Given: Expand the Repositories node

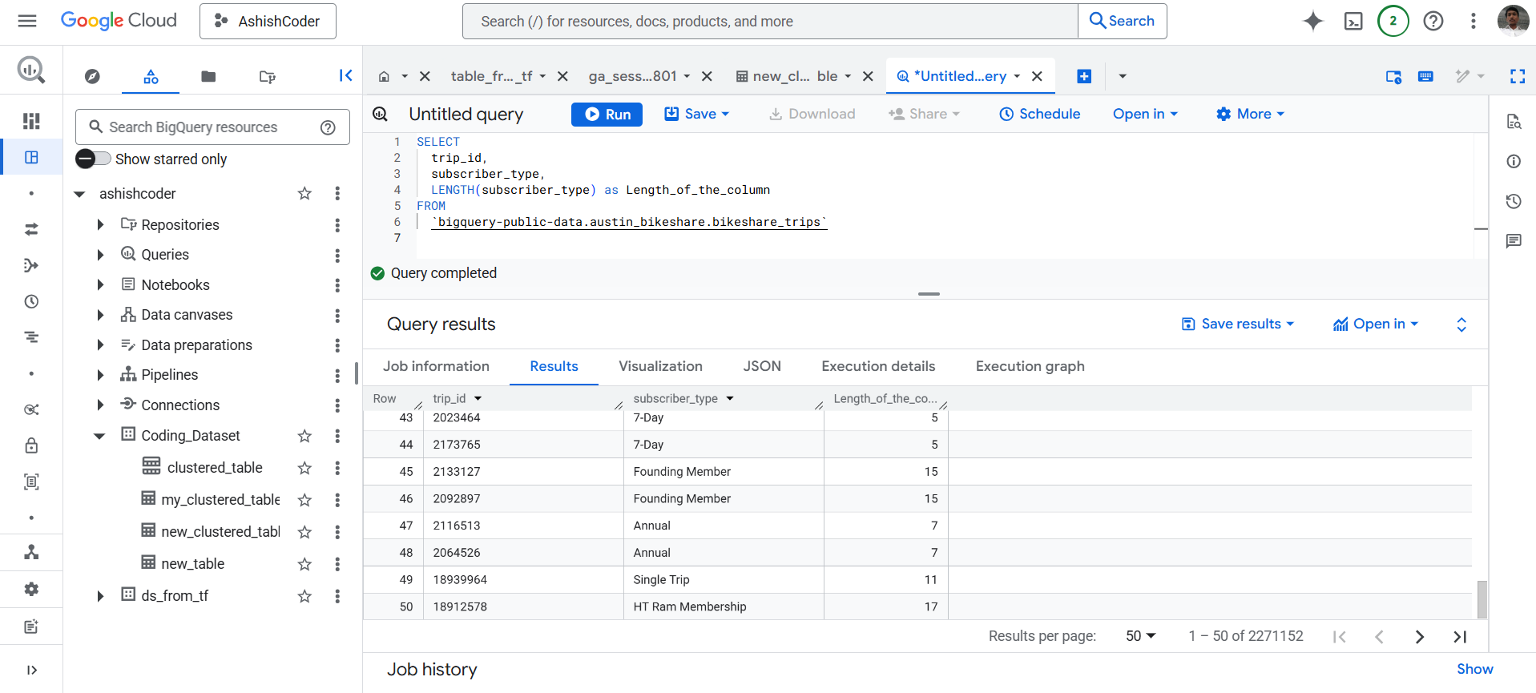Looking at the screenshot, I should pyautogui.click(x=100, y=225).
